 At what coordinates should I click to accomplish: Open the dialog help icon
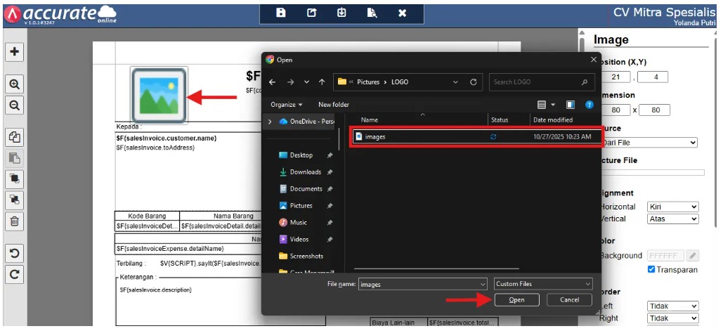coord(589,105)
